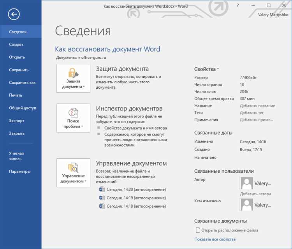Maximize the Word window
The width and height of the screenshot is (292, 249).
[x=269, y=5]
